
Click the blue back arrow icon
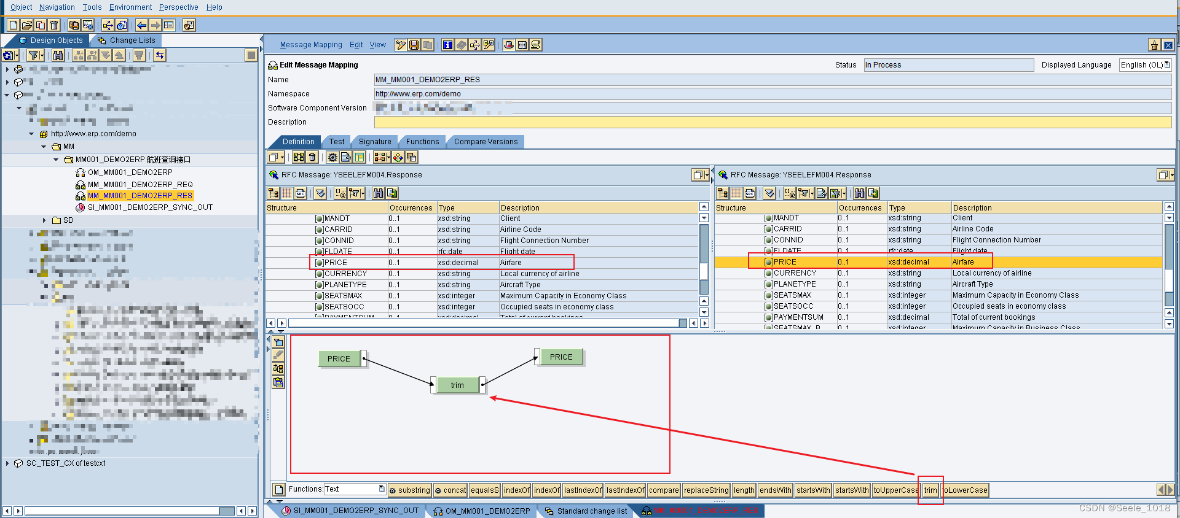[x=142, y=25]
